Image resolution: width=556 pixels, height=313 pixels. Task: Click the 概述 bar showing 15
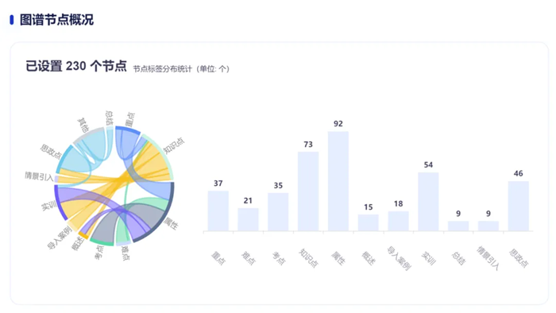click(368, 222)
